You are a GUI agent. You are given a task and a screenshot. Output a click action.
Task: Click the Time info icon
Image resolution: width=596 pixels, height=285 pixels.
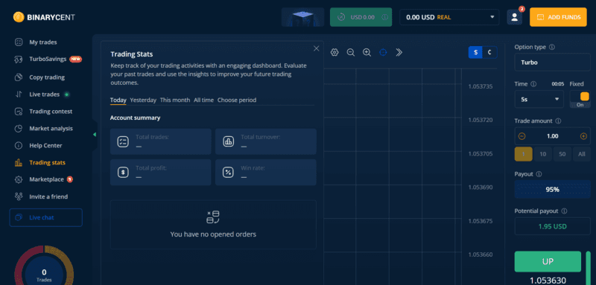pos(533,84)
